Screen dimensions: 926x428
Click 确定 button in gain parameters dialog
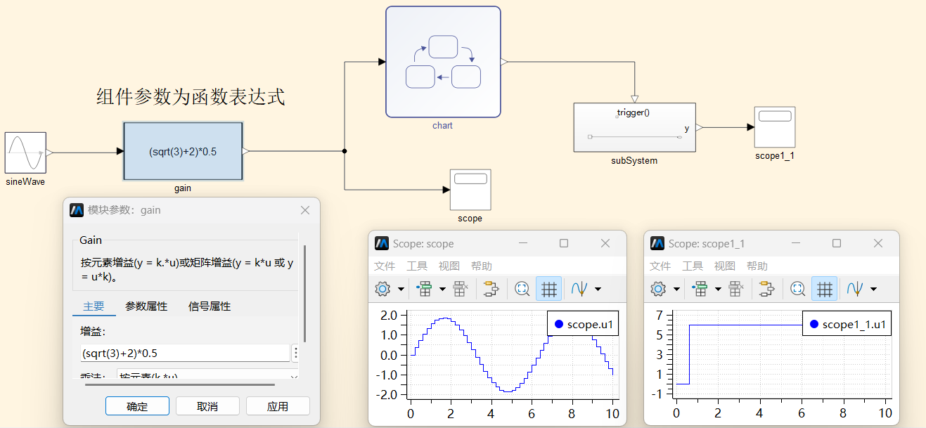point(137,406)
